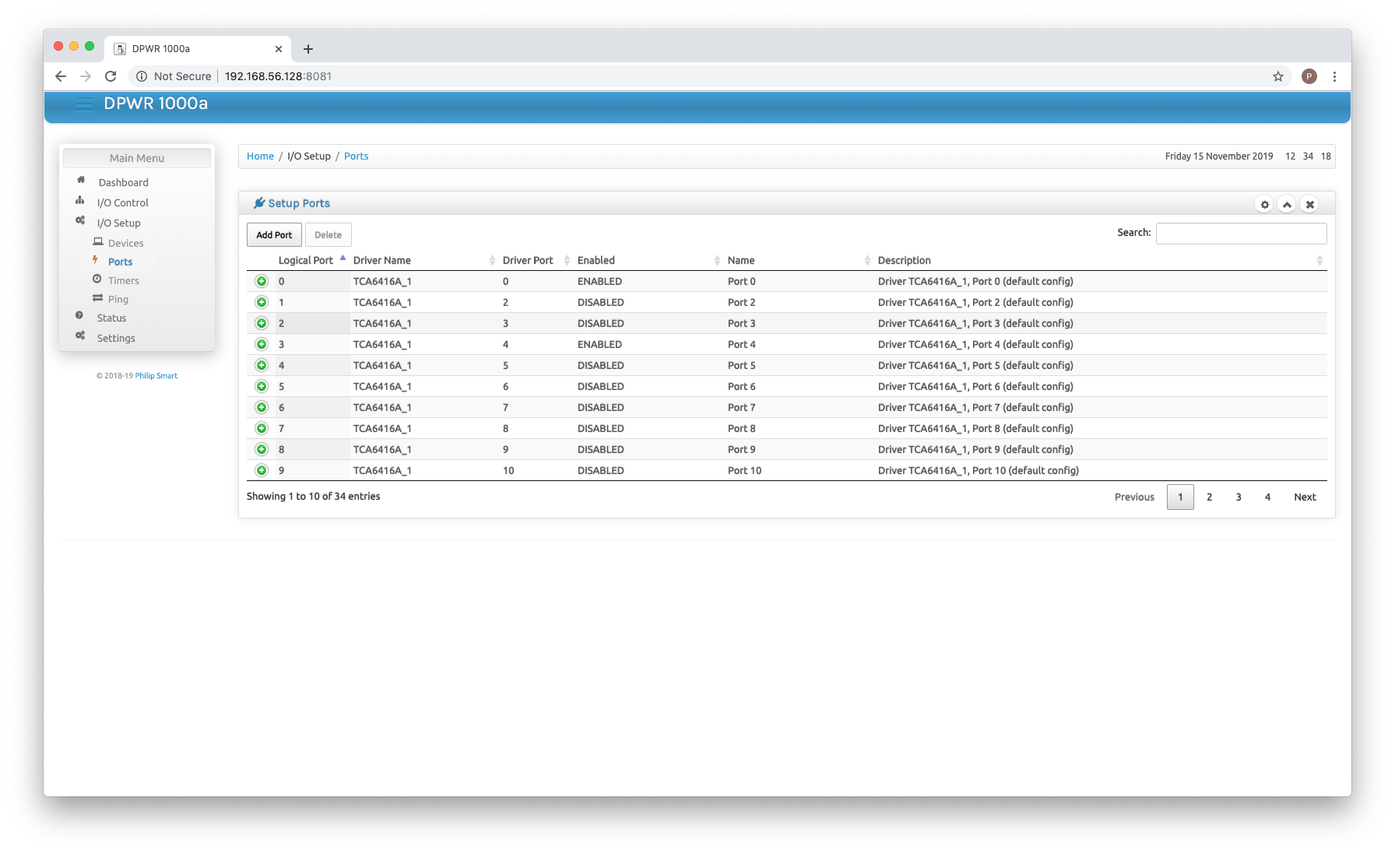Go to page 3 of entries

coord(1239,497)
